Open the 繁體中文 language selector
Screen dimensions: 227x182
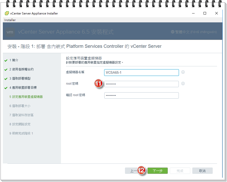(194, 32)
